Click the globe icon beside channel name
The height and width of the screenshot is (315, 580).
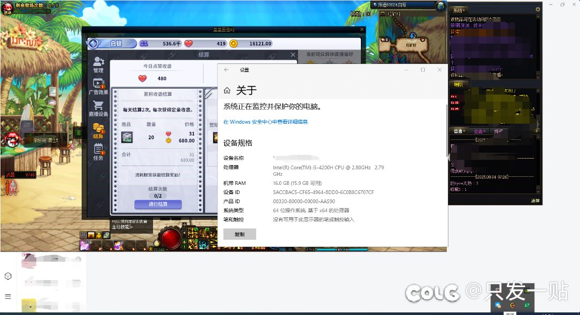pos(440,5)
